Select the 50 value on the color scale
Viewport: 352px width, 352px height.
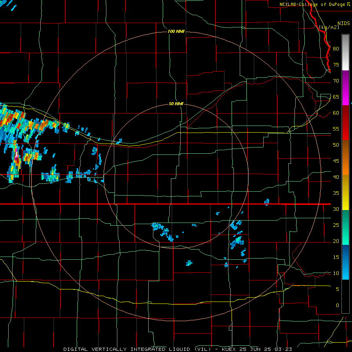(336, 145)
